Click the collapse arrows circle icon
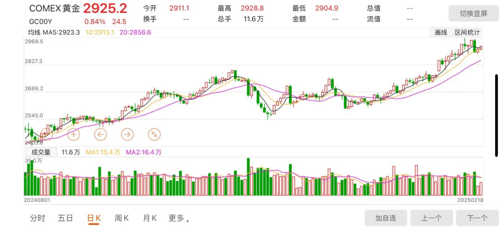Viewport: 502px width, 231px height. [154, 134]
